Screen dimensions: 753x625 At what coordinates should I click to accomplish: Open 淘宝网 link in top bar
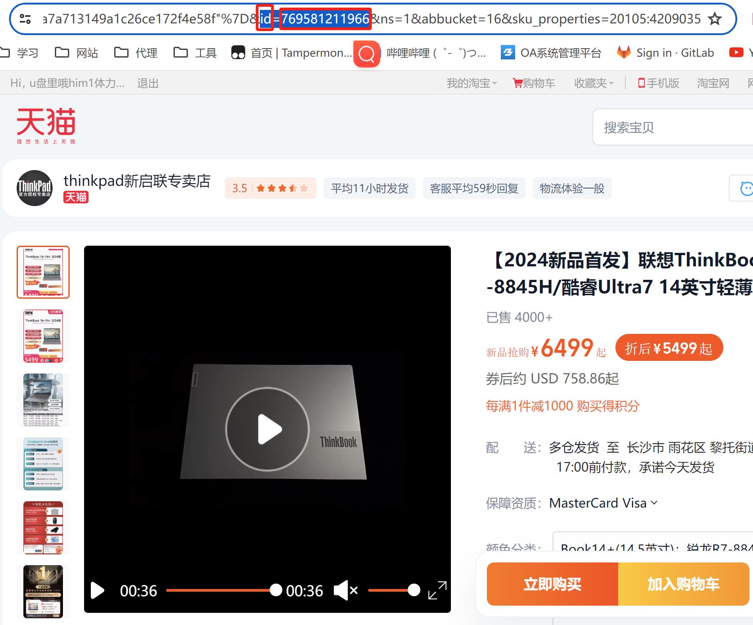point(713,83)
